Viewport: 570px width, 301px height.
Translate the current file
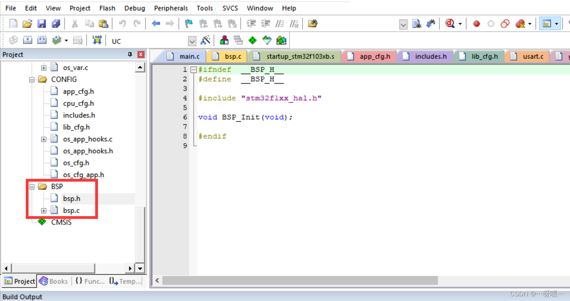tap(13, 40)
